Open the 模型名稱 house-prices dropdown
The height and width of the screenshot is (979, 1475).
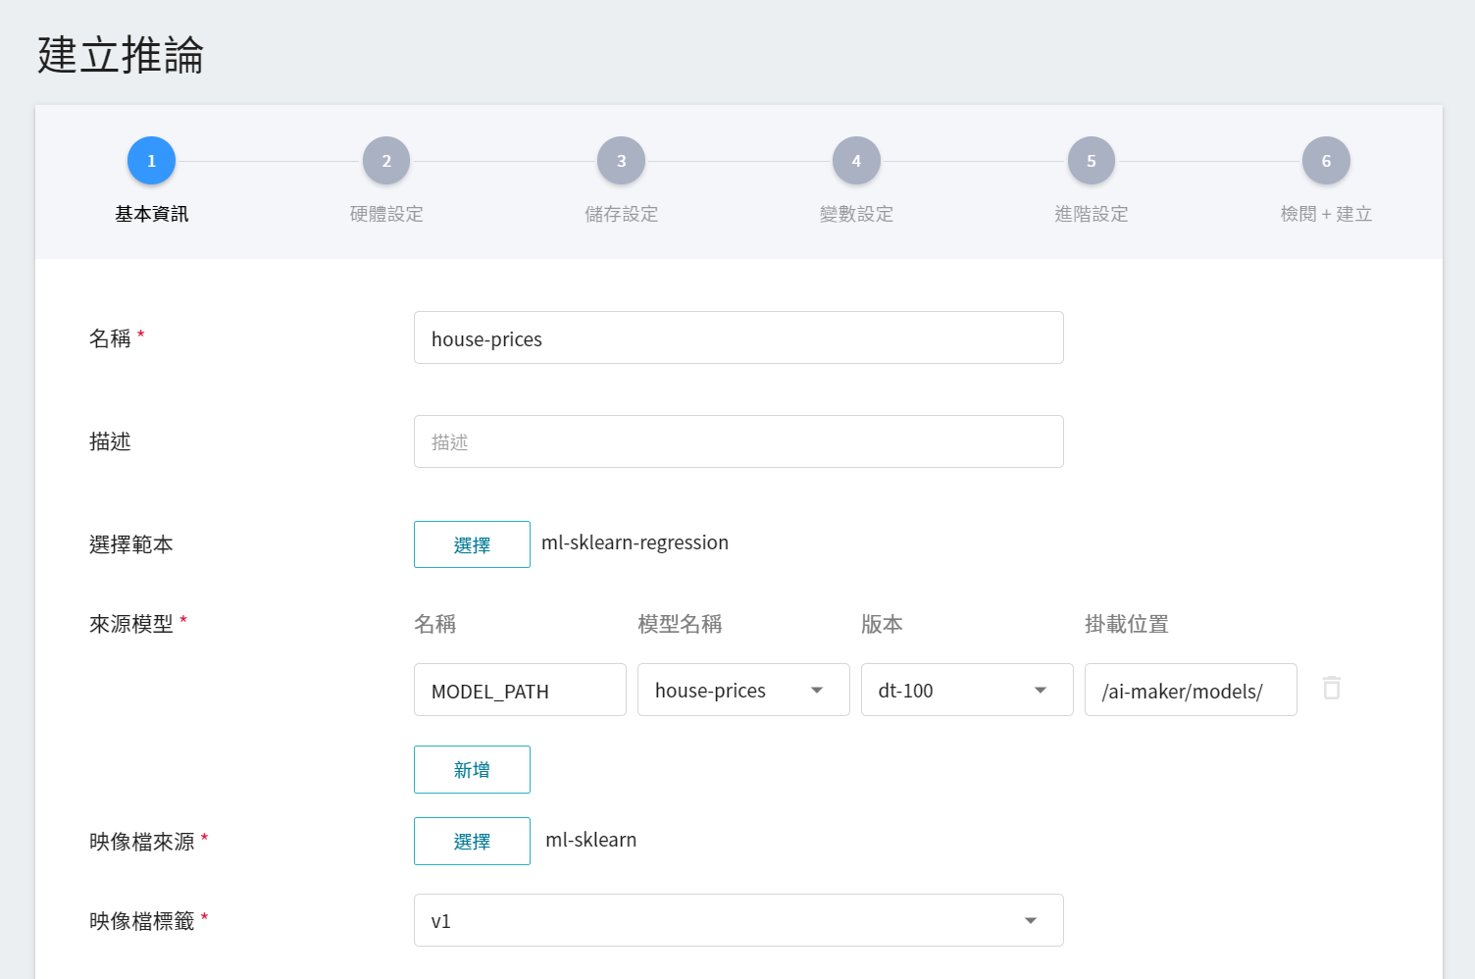[742, 691]
